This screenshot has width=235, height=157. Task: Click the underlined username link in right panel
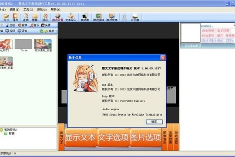(x=207, y=26)
